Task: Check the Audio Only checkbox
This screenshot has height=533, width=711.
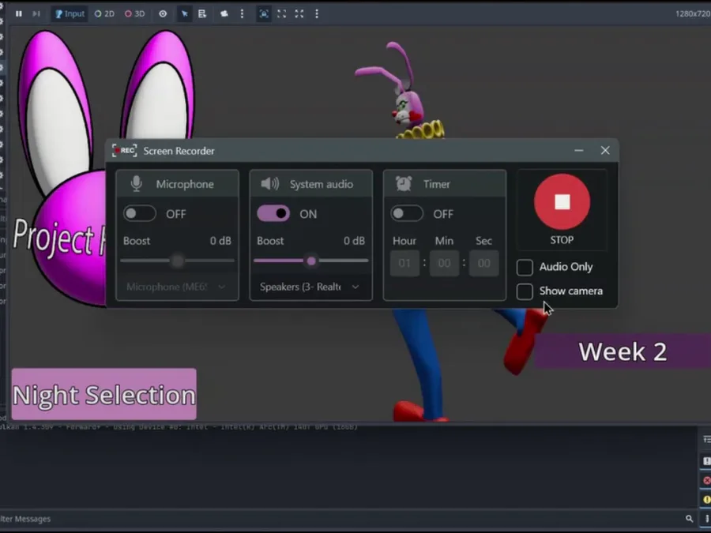Action: tap(525, 268)
